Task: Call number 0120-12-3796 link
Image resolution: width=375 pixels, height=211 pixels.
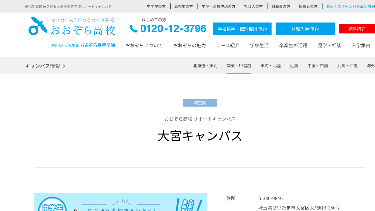Action: (173, 28)
